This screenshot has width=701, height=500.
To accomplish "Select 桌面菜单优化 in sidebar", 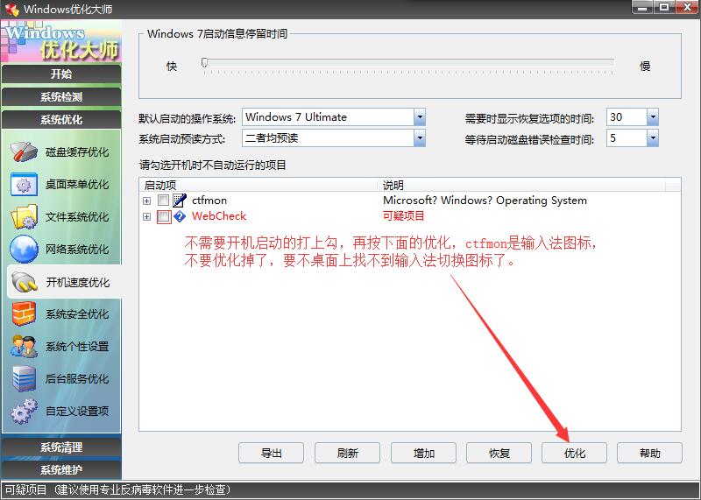I will 77,185.
